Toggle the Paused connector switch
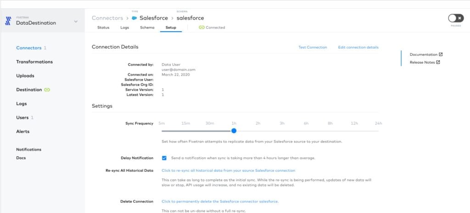The image size is (470, 213). tap(456, 18)
